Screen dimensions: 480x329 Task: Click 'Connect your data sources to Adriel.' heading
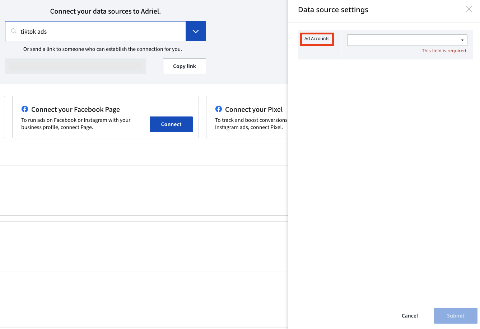click(106, 11)
